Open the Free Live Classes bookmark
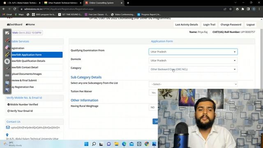The height and width of the screenshot is (148, 263). click(x=97, y=15)
